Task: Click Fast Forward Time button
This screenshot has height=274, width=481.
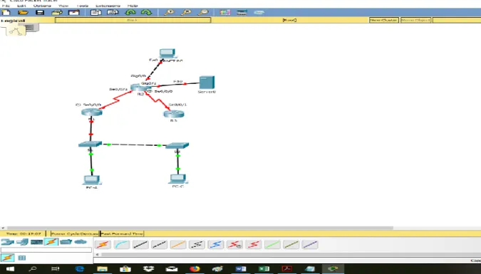Action: click(x=122, y=234)
